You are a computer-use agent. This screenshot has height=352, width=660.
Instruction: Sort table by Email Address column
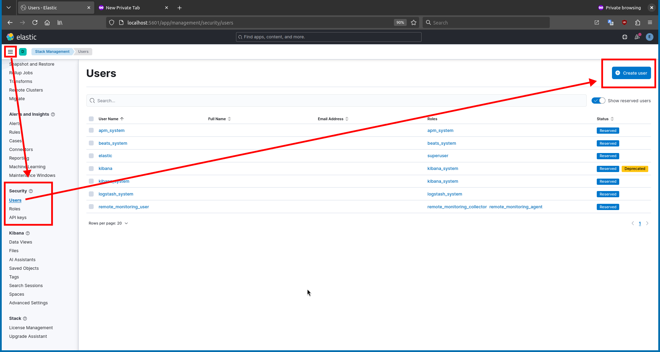333,119
